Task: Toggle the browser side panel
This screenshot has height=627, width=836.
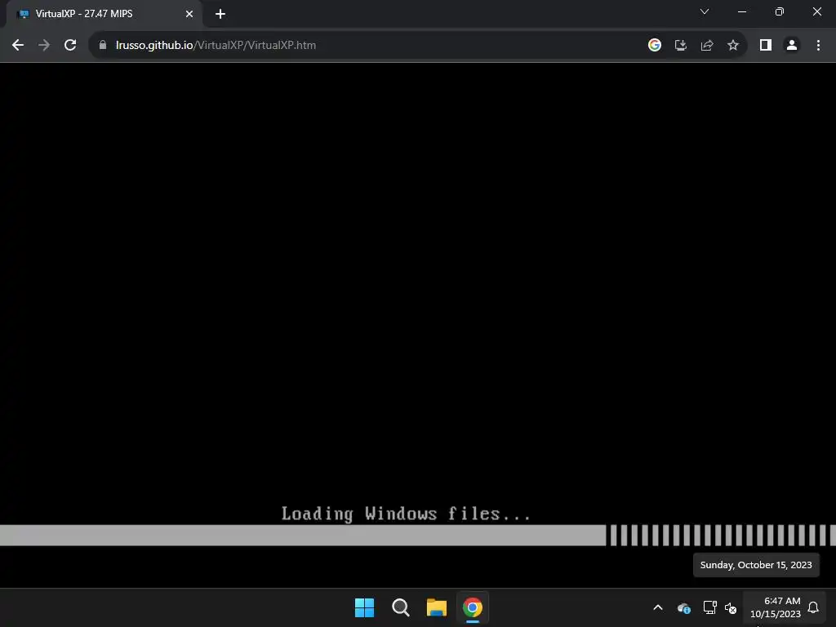Action: 766,46
